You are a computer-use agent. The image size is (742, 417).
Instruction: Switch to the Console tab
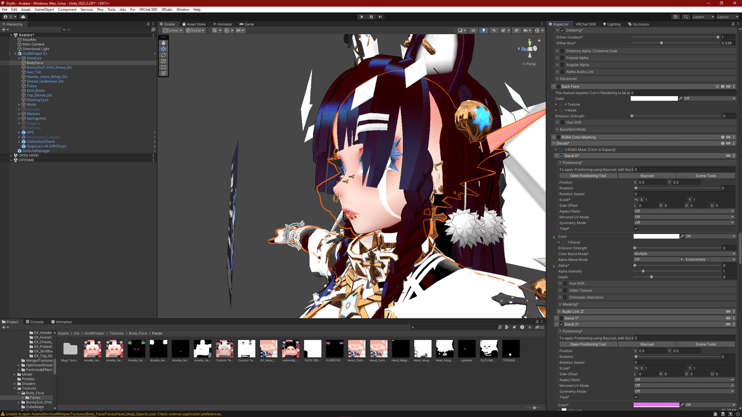point(35,321)
